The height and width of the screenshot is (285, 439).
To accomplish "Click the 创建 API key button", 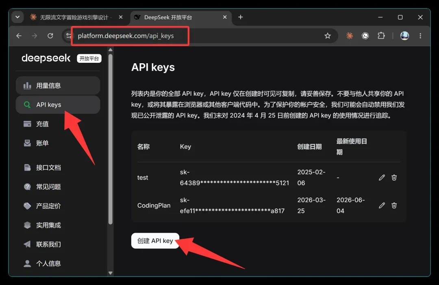I will pyautogui.click(x=155, y=241).
